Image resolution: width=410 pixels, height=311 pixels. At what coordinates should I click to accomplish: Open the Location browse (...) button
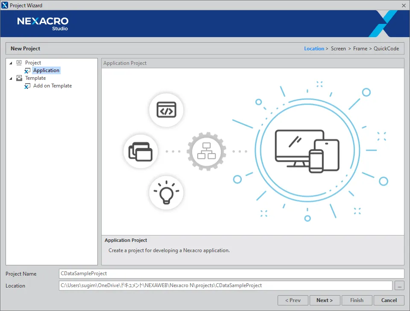pos(399,285)
